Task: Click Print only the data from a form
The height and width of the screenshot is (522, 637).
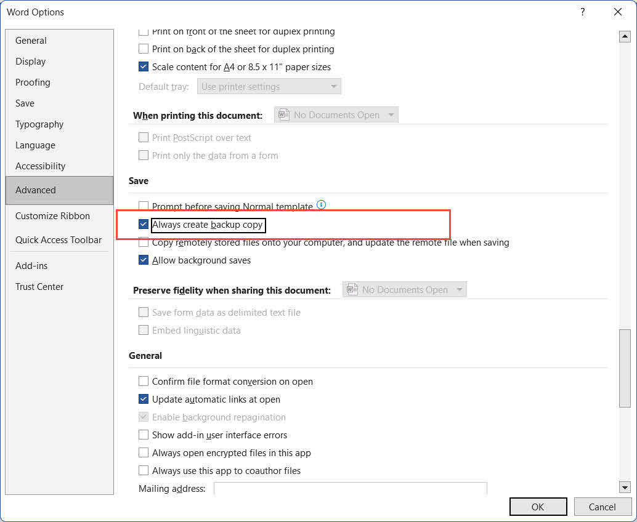Action: (144, 156)
